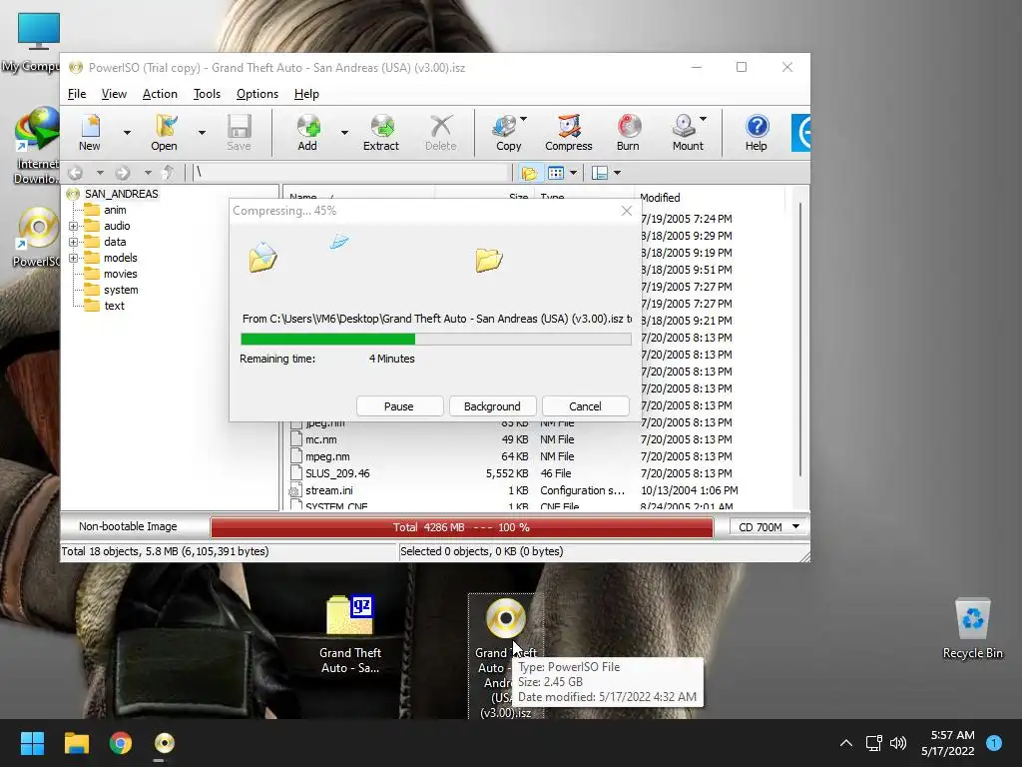
Task: Open the View menu
Action: [114, 94]
